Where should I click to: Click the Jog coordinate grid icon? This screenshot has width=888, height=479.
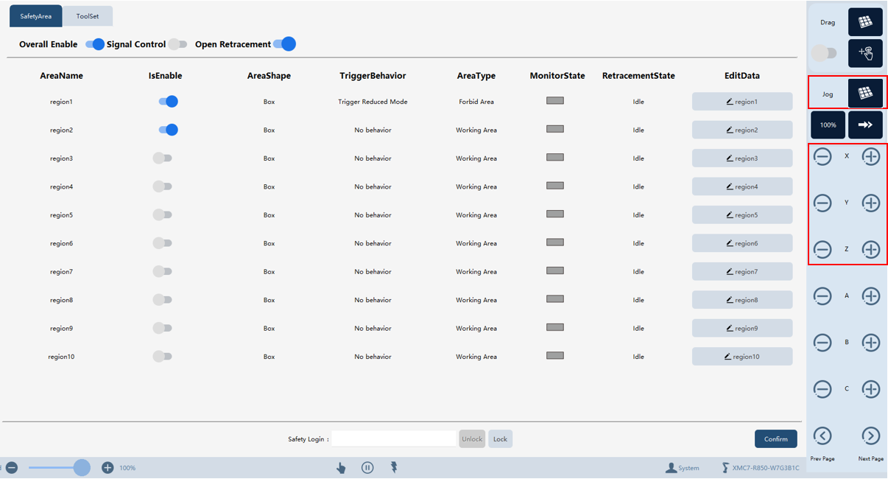click(x=865, y=94)
